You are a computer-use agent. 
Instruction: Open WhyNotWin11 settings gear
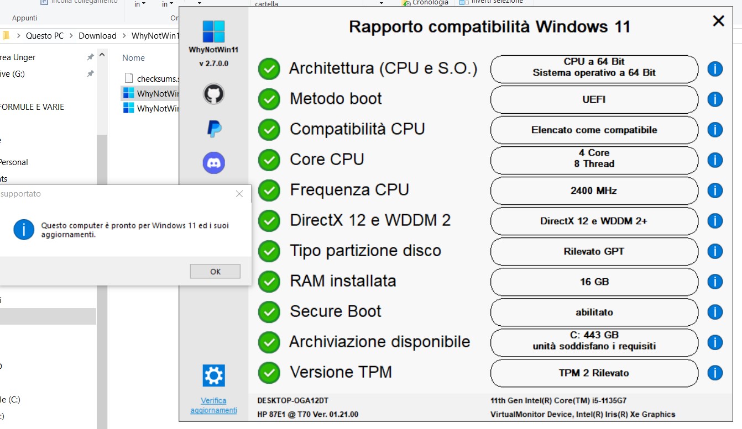pyautogui.click(x=214, y=376)
